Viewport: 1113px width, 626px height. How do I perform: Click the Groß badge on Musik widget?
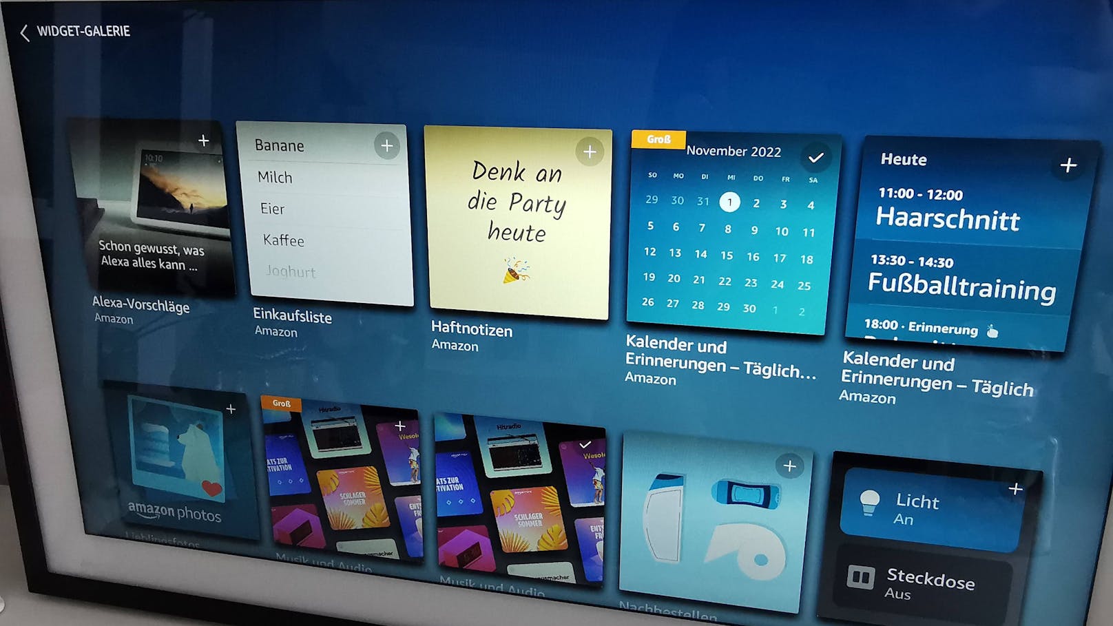[x=281, y=404]
